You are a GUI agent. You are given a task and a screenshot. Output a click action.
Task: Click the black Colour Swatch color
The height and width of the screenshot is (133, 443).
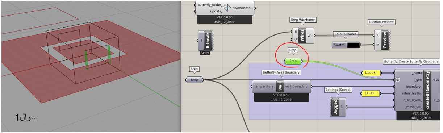click(x=354, y=45)
